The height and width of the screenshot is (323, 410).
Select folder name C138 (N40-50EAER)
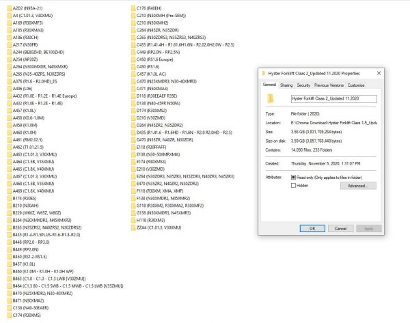[x=31, y=308]
